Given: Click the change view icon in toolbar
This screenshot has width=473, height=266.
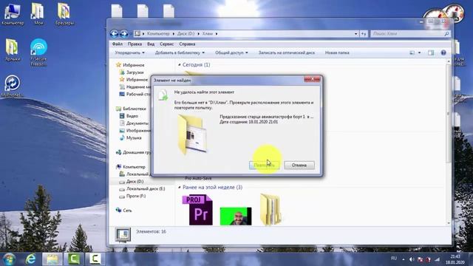Looking at the screenshot, I should click(412, 52).
